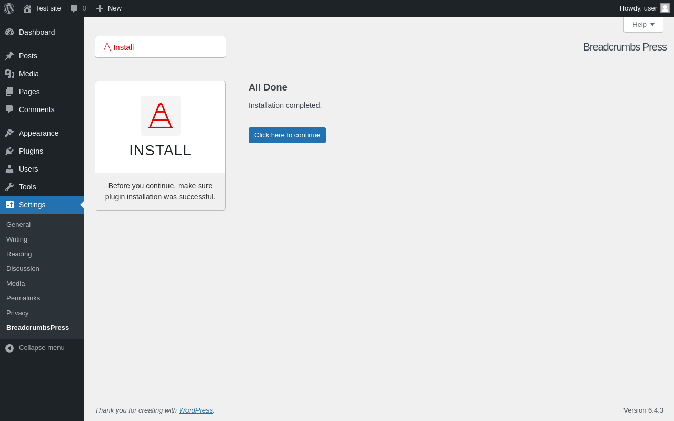674x421 pixels.
Task: Select the Install tab
Action: coord(161,47)
